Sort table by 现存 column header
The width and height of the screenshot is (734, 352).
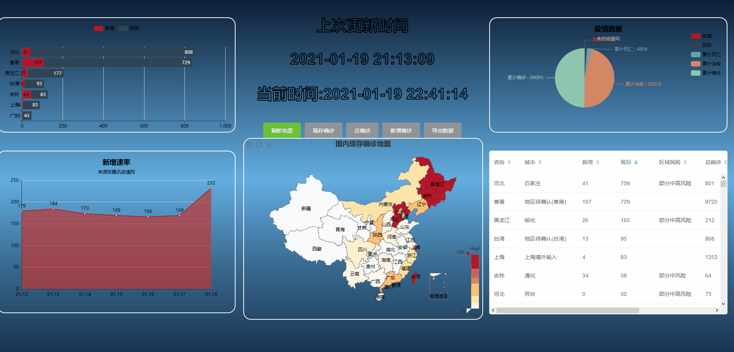(626, 162)
